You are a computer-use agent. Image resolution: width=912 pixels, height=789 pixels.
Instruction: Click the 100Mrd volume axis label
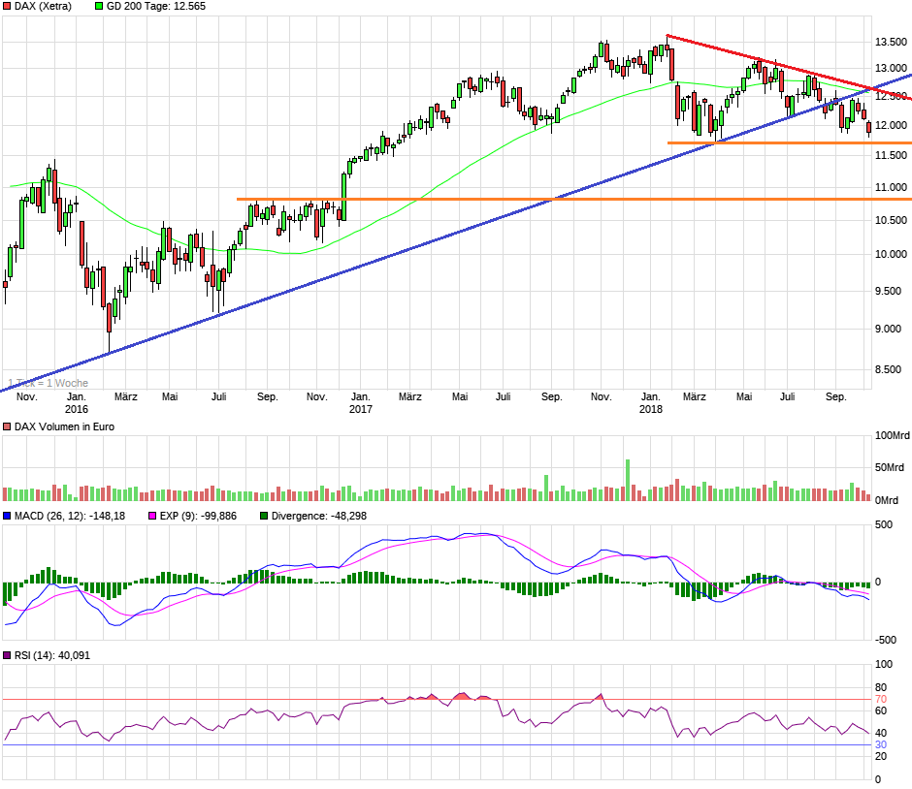(x=893, y=436)
